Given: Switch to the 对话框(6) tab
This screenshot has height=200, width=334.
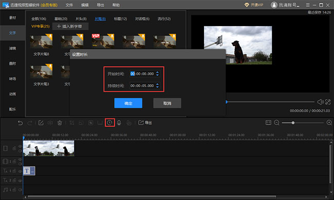Looking at the screenshot, I should tap(142, 18).
